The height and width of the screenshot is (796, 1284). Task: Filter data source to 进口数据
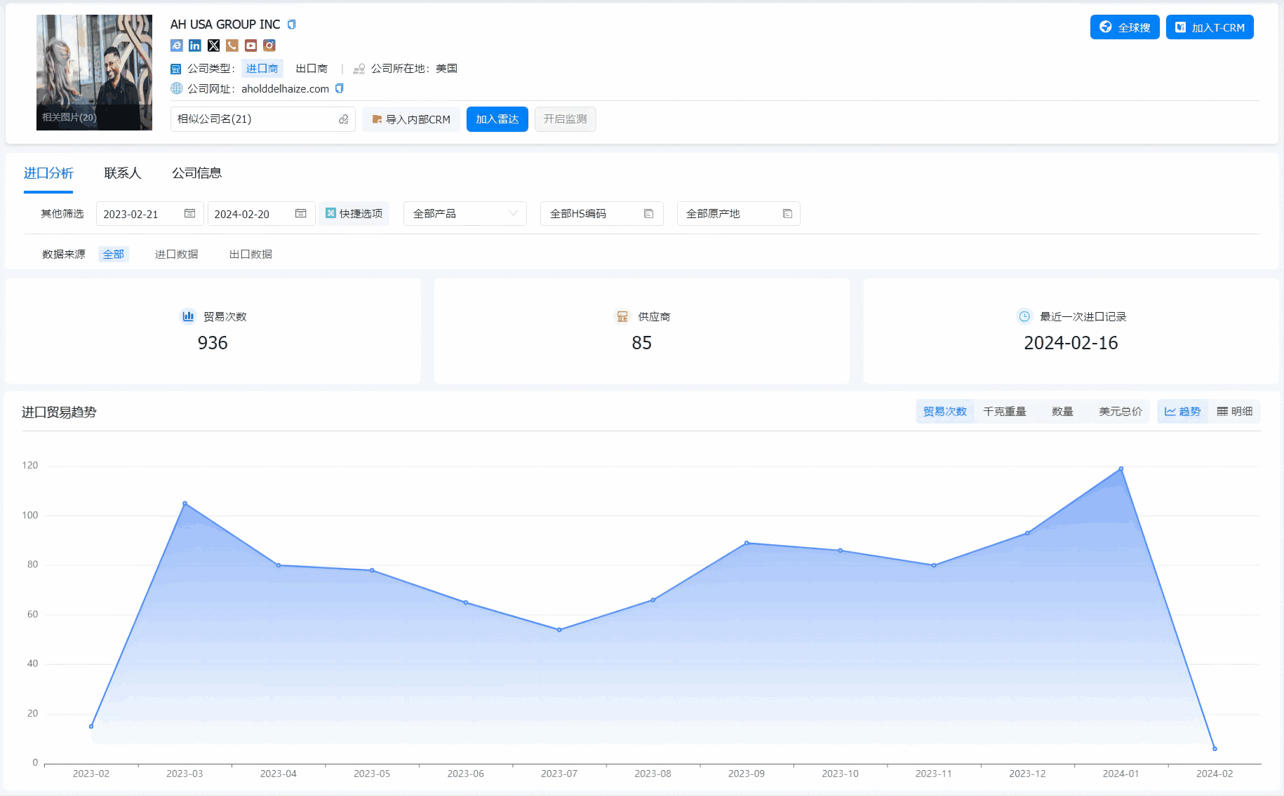point(176,255)
